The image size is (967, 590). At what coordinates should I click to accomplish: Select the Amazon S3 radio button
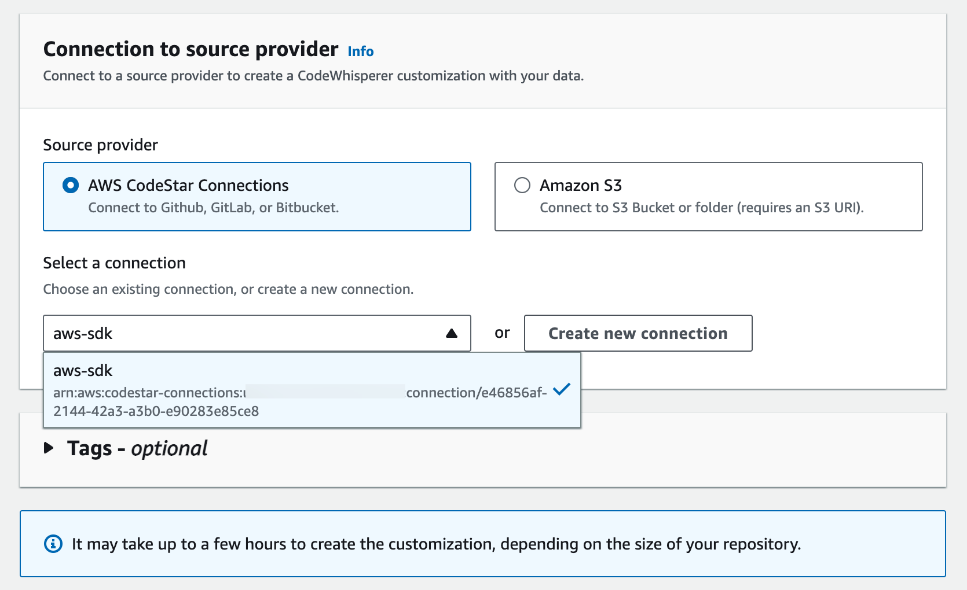(x=522, y=186)
